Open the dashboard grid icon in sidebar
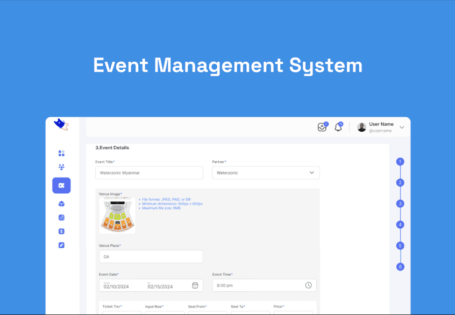455x315 pixels. [x=61, y=153]
